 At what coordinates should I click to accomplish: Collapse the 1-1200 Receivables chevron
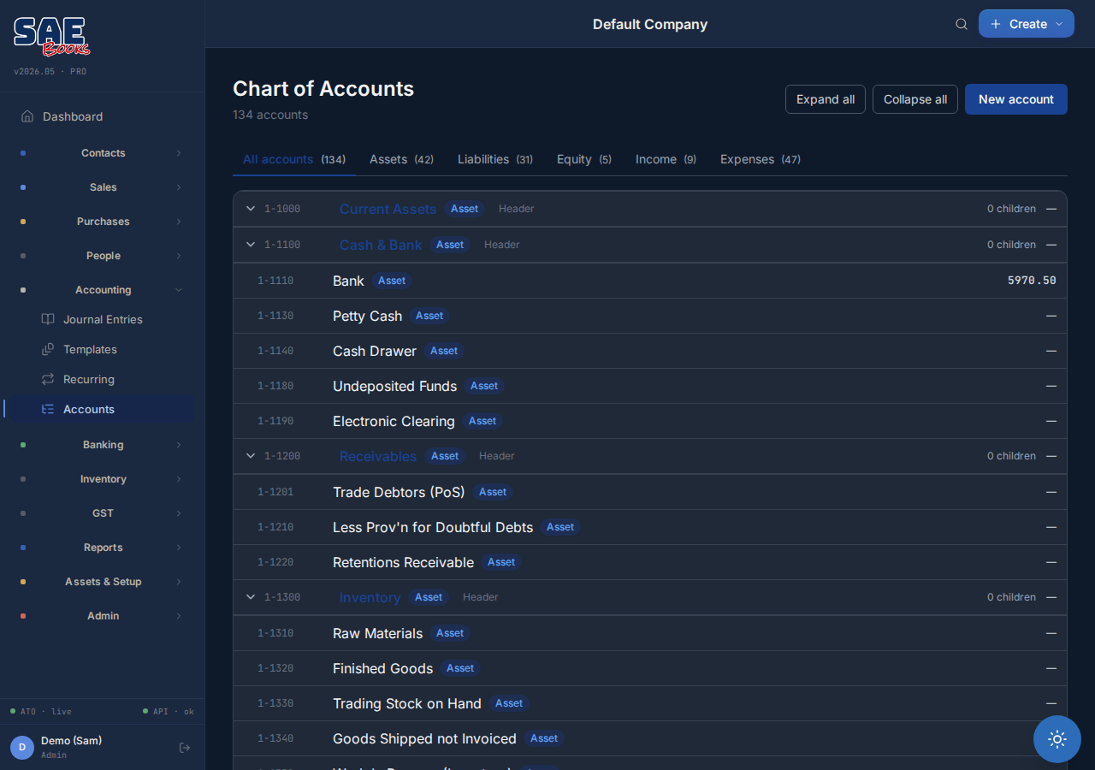pos(251,456)
